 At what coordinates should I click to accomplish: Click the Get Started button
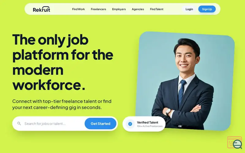pyautogui.click(x=100, y=124)
